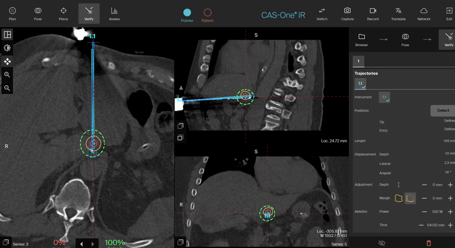Increase depth adjustment
The width and height of the screenshot is (455, 248).
coord(450,185)
